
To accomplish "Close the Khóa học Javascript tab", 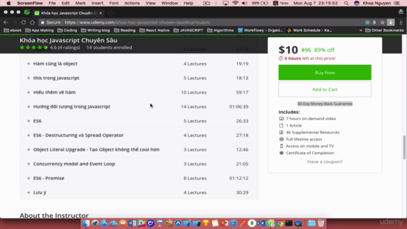I will (100, 13).
